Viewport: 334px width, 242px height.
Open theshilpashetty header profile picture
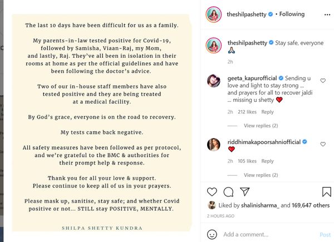[213, 14]
